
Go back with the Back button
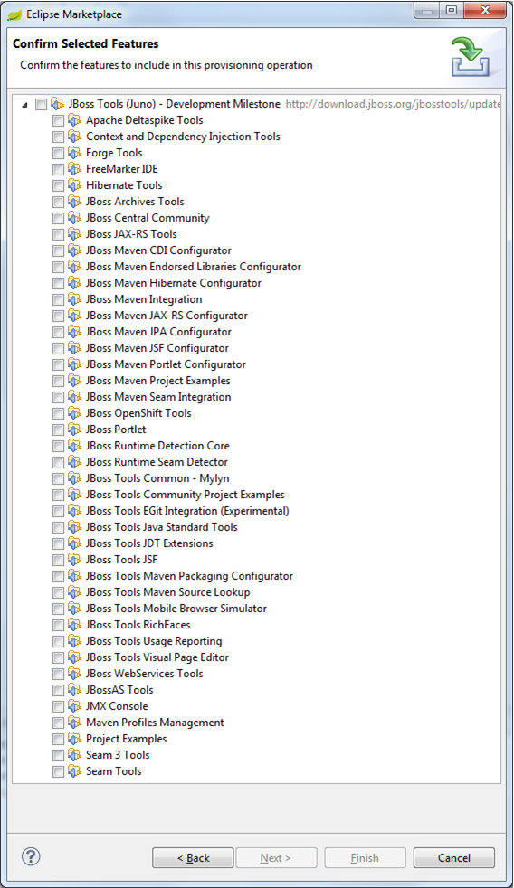pyautogui.click(x=193, y=858)
